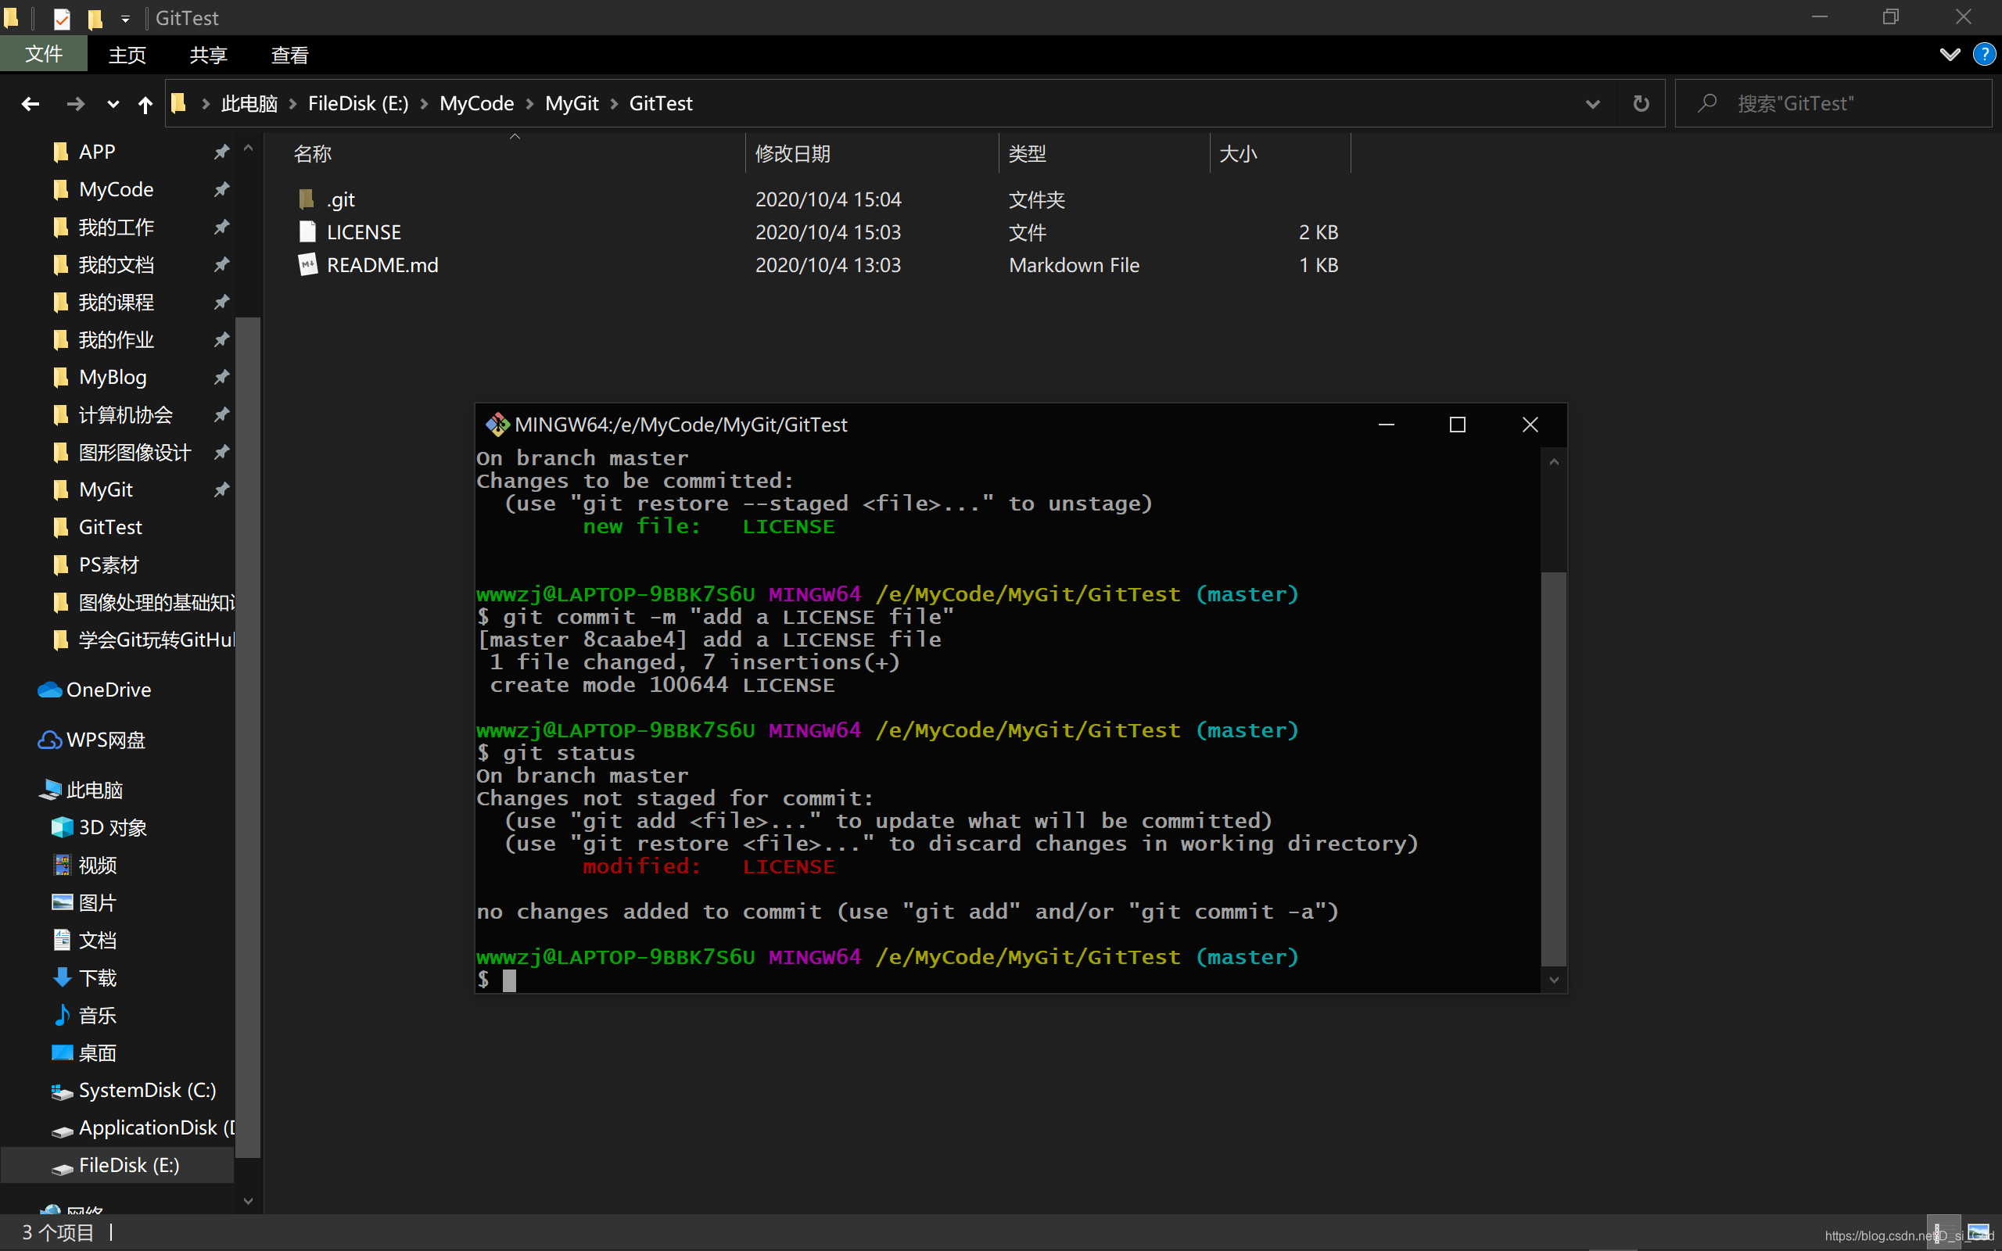Select 计算机协会 in the sidebar
2002x1251 pixels.
126,414
